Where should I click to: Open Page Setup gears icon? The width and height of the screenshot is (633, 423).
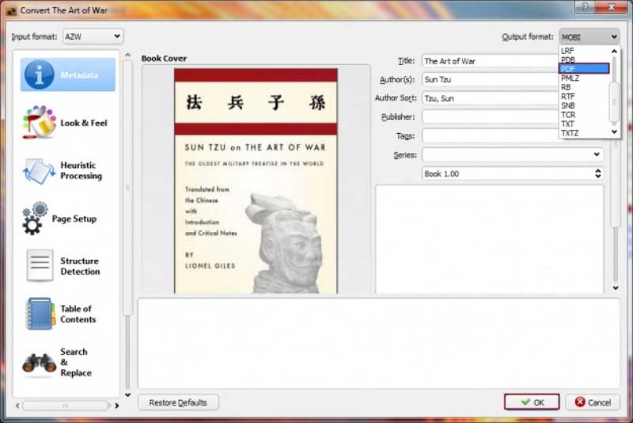(34, 219)
